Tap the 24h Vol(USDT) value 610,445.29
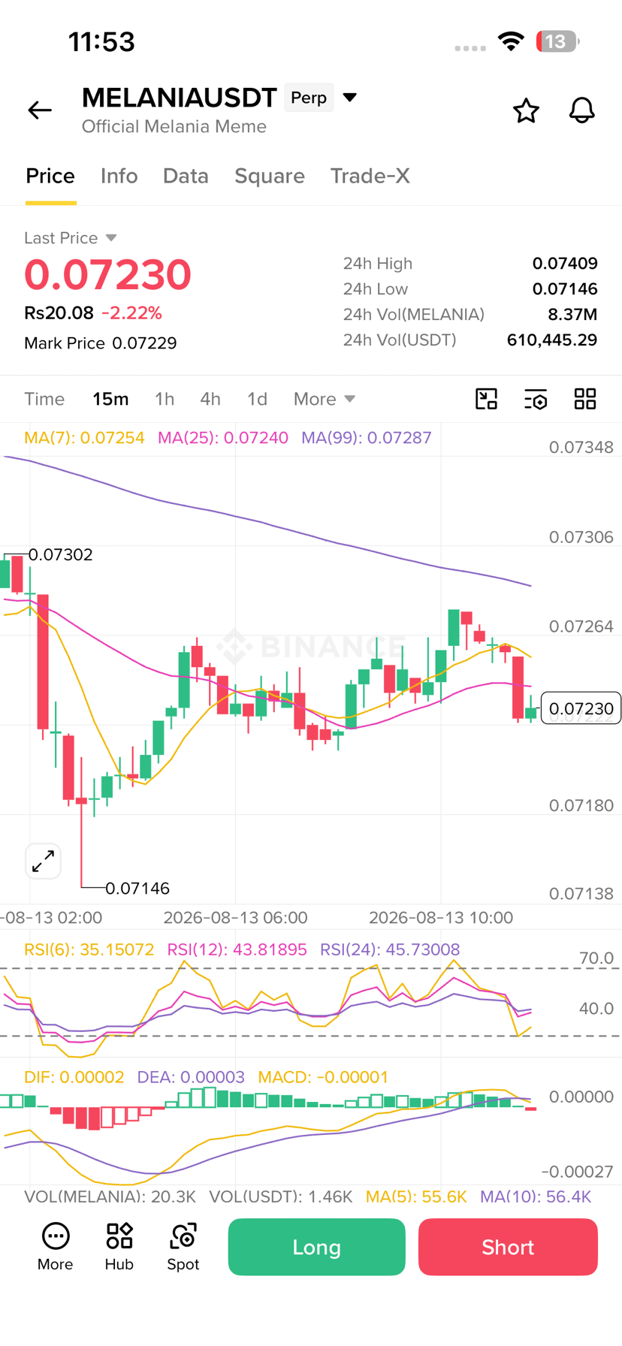Screen dimensions: 622x1346 tap(552, 340)
